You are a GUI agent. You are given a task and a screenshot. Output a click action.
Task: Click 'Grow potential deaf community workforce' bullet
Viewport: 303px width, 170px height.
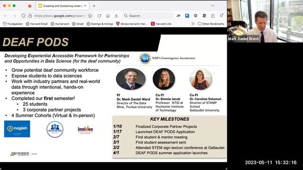coord(55,70)
